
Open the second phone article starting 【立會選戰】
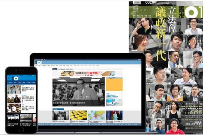click(21, 99)
